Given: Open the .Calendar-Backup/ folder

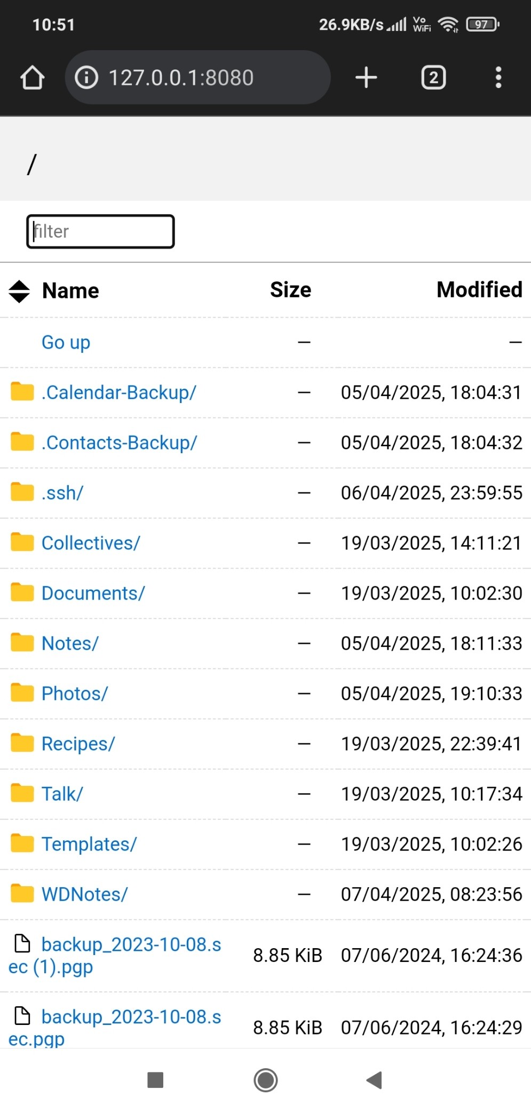Looking at the screenshot, I should click(x=119, y=392).
